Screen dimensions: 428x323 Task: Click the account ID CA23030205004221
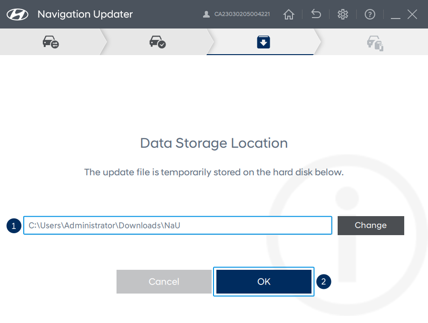pyautogui.click(x=242, y=14)
